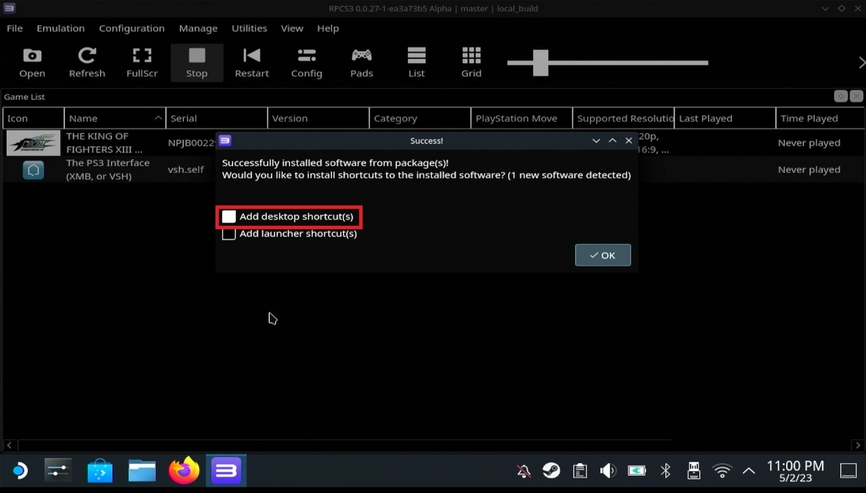866x493 pixels.
Task: Open the clipboard tray icon
Action: point(579,471)
